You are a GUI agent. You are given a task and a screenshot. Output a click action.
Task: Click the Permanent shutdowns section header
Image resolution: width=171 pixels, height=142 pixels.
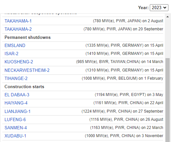point(28,38)
